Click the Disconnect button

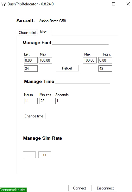pos(105,188)
